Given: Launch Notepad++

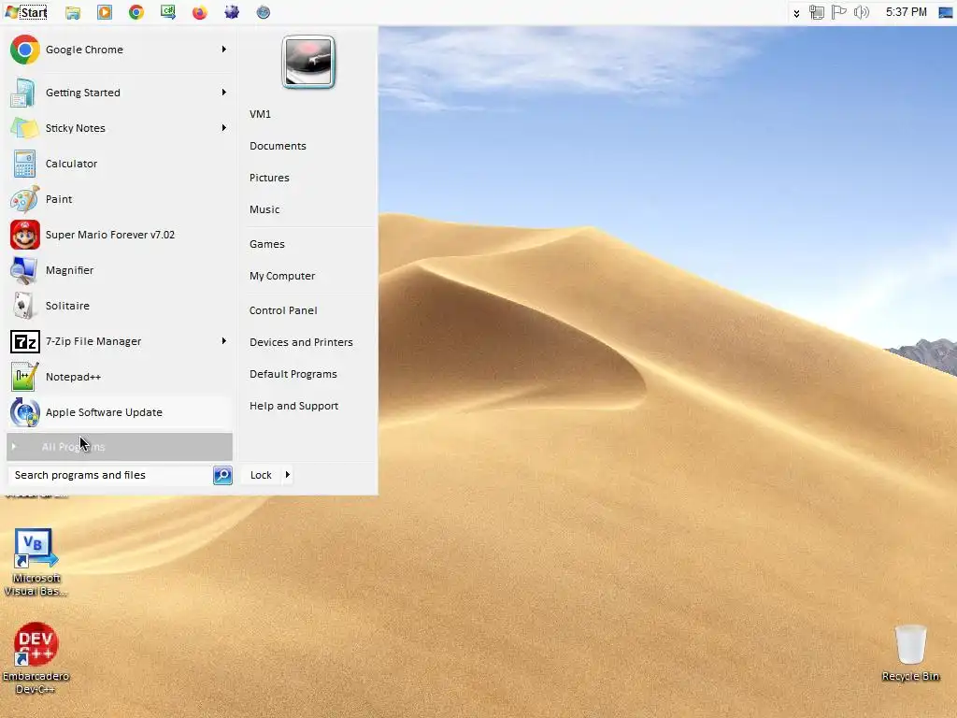Looking at the screenshot, I should [119, 377].
